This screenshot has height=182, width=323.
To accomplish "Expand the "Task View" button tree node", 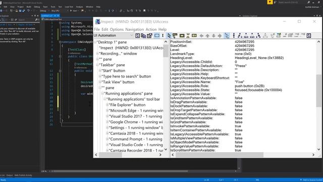I will tap(100, 82).
